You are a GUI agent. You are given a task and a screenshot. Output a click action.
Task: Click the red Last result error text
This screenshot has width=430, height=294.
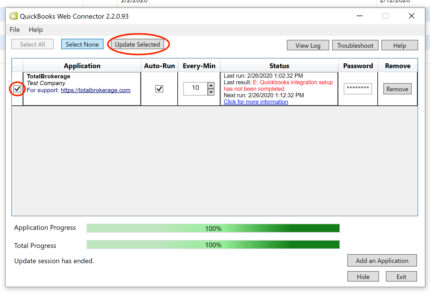278,86
